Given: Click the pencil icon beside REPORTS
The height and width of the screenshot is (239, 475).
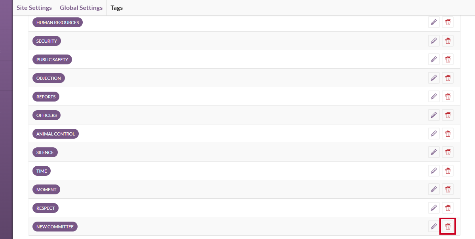Looking at the screenshot, I should [434, 97].
